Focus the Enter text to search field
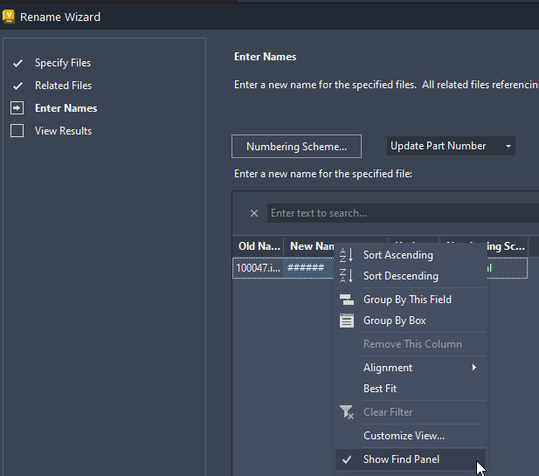Image resolution: width=539 pixels, height=476 pixels. 403,213
